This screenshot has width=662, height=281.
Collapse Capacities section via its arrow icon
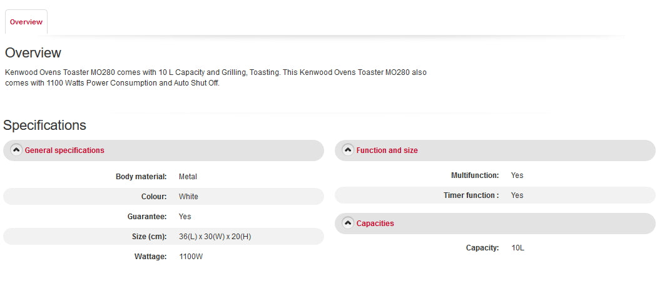(348, 223)
